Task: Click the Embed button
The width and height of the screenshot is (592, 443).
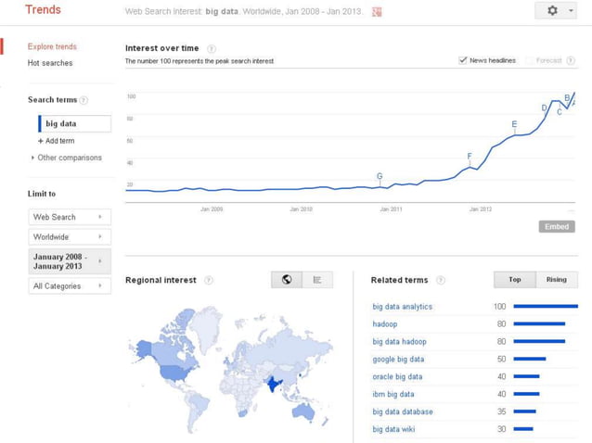Action: tap(557, 226)
